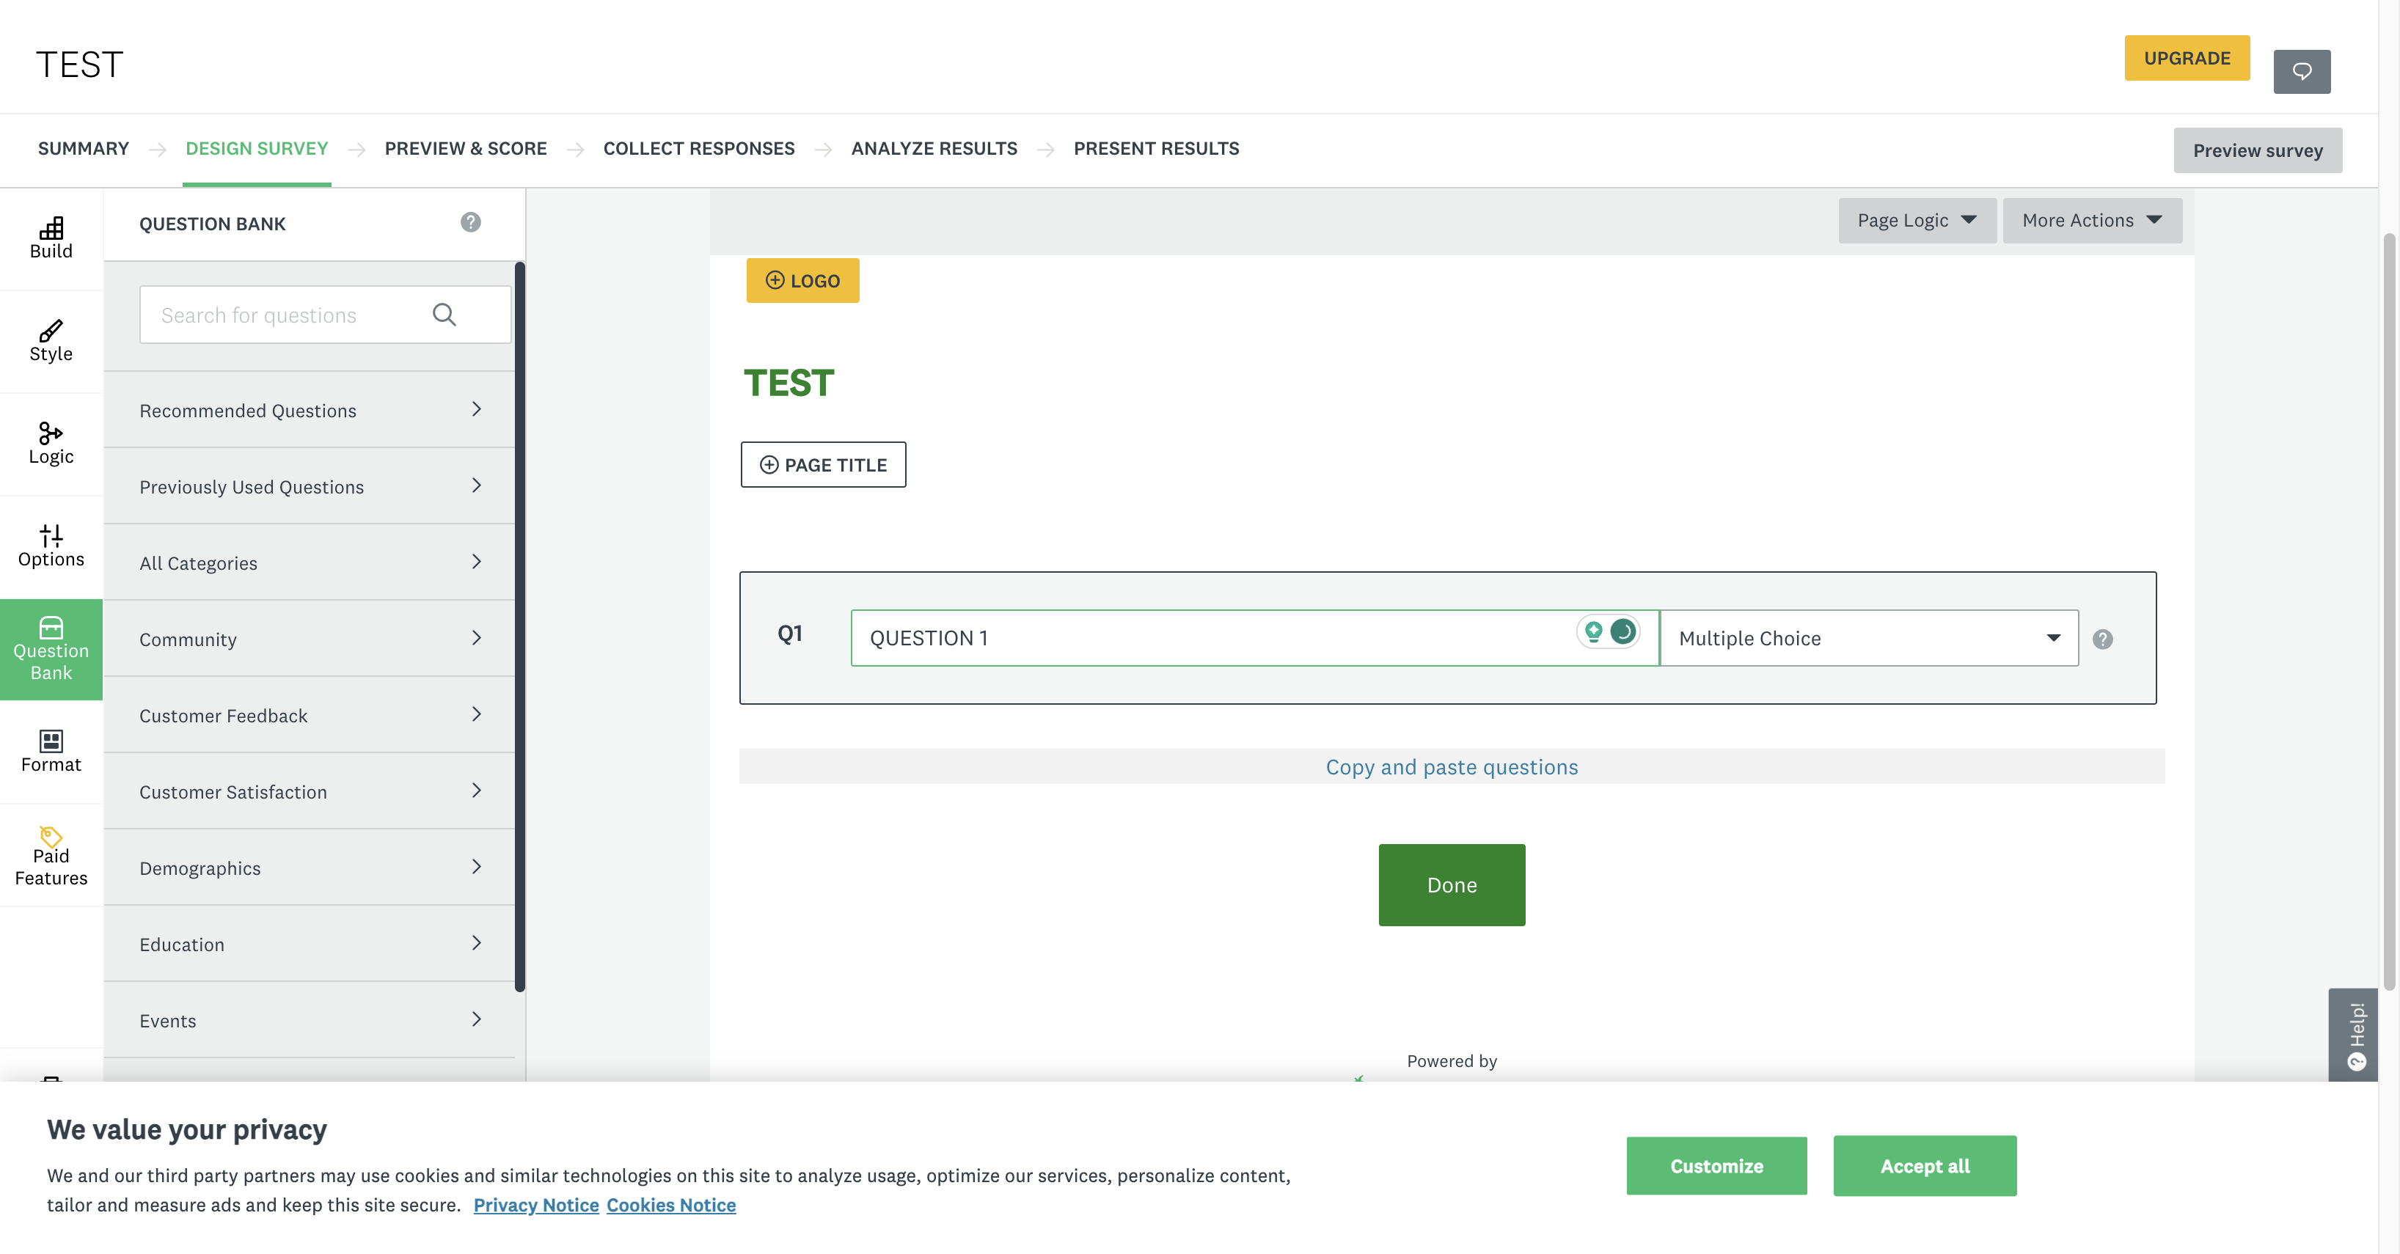Viewport: 2400px width, 1254px height.
Task: Click the Upgrade button
Action: (x=2187, y=58)
